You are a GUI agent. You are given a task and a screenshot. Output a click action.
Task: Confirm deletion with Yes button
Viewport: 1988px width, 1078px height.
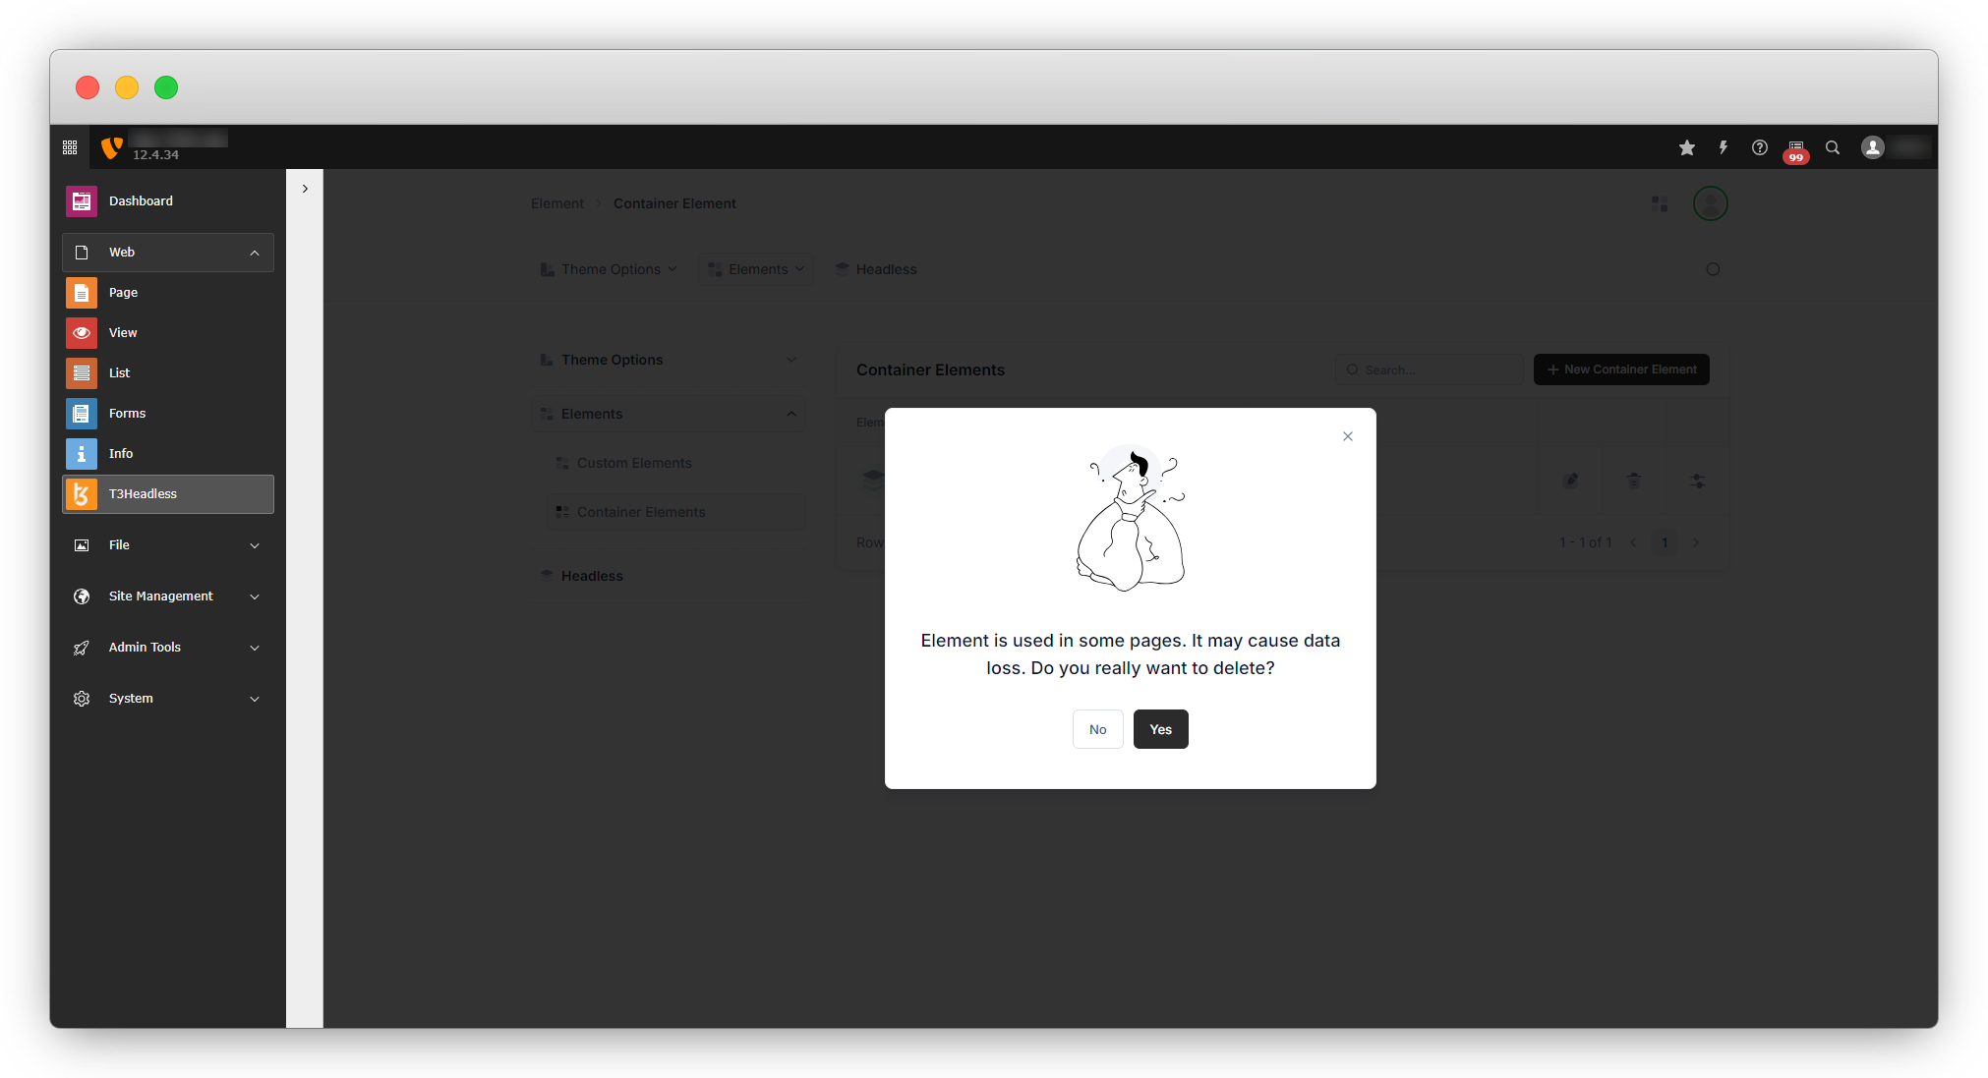click(x=1160, y=729)
